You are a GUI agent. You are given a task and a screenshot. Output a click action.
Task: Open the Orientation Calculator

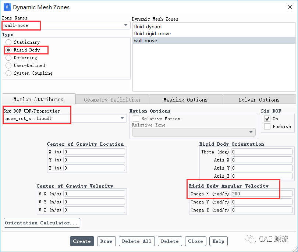(42, 223)
